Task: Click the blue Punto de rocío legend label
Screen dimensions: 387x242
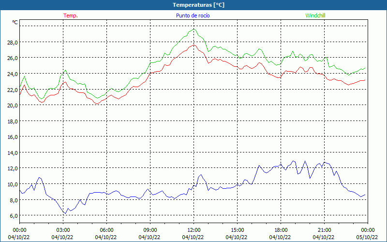Action: pyautogui.click(x=193, y=15)
